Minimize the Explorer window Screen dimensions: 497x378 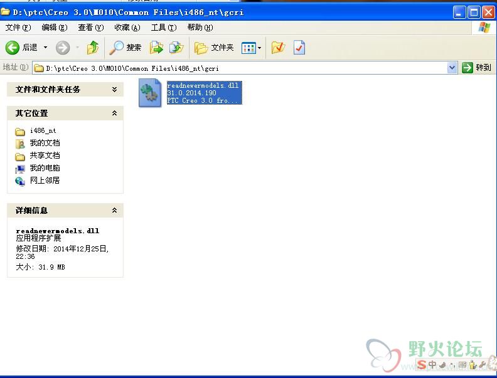459,13
